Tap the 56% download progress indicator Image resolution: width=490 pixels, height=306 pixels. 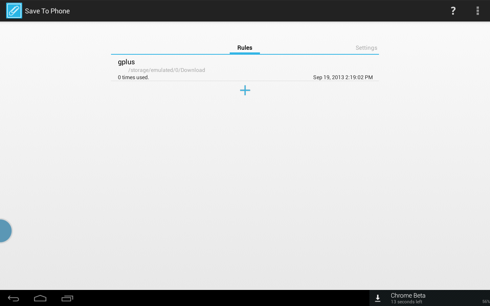[486, 302]
